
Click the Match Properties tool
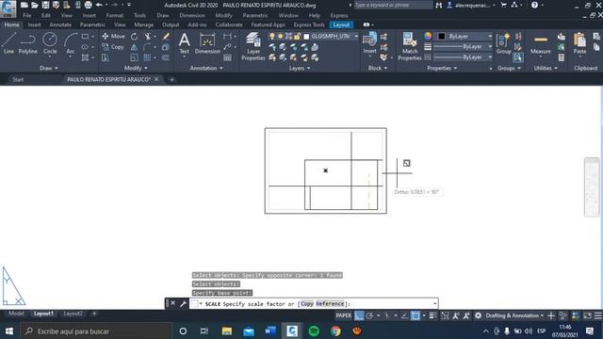click(410, 46)
